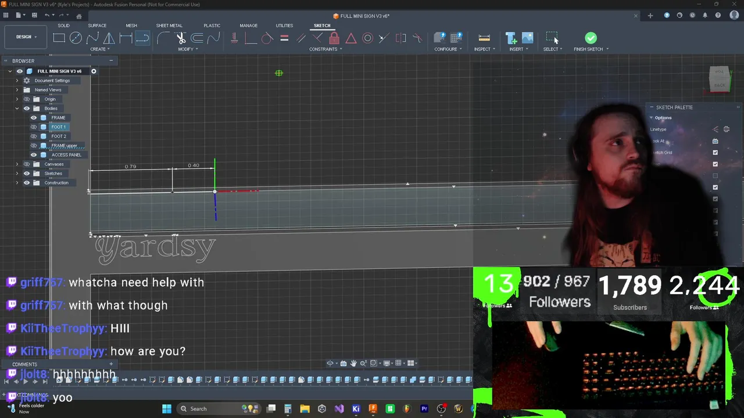
Task: Apply the Concentric constraint
Action: pyautogui.click(x=368, y=38)
